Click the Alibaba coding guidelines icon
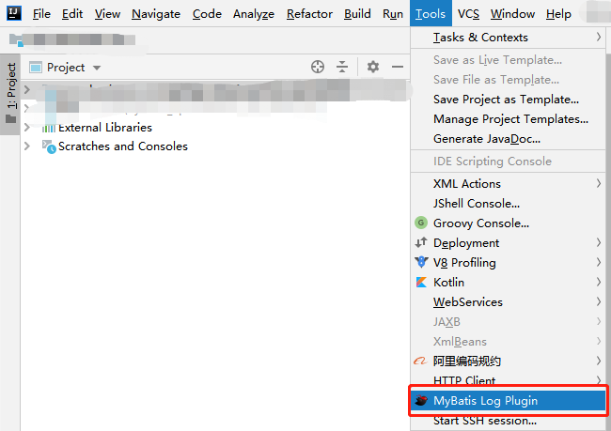The width and height of the screenshot is (611, 431). [420, 361]
